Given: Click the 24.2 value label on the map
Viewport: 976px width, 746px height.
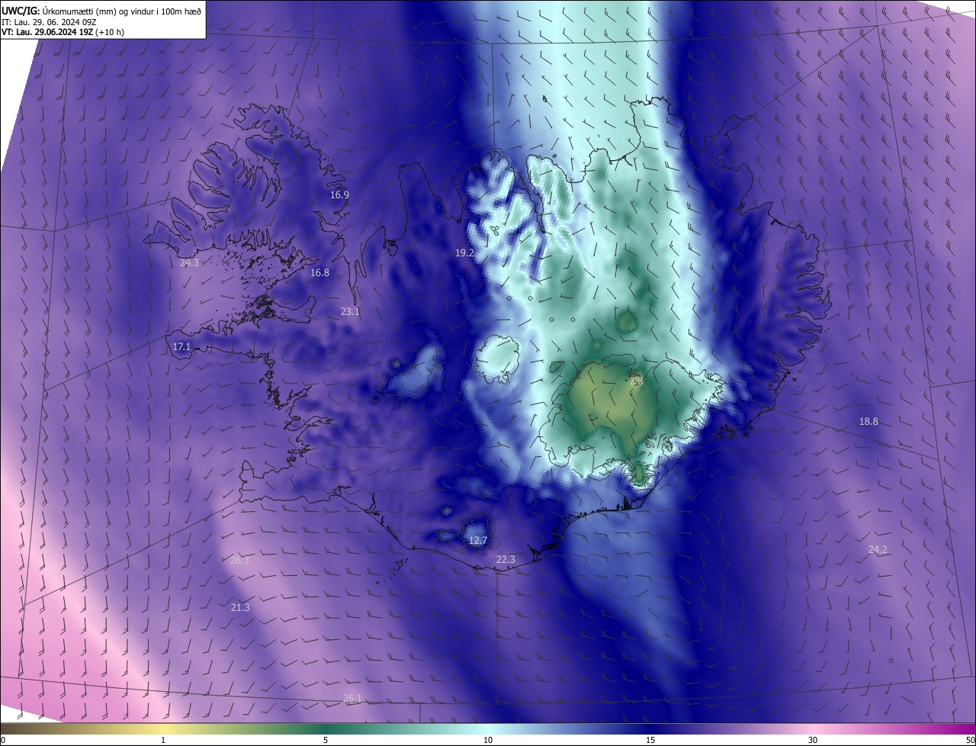Looking at the screenshot, I should [x=878, y=549].
